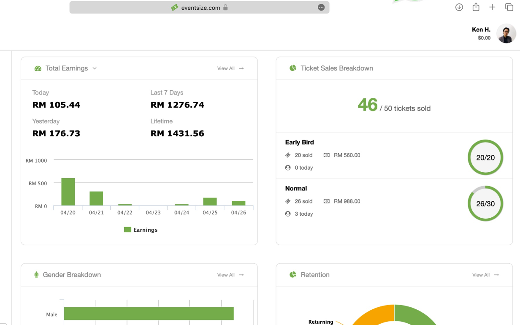Open the Ken H. profile menu
Viewport: 520px width, 325px height.
click(506, 33)
